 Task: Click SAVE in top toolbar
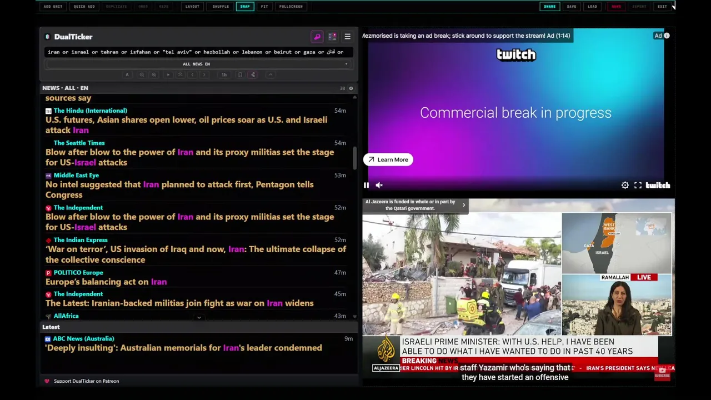[x=572, y=7]
